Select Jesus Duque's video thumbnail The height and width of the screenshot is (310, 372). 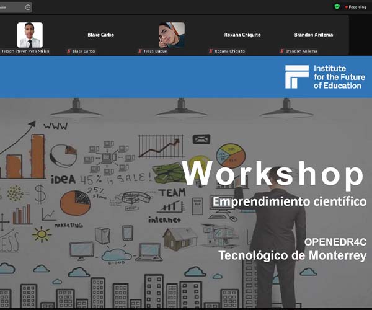[172, 35]
